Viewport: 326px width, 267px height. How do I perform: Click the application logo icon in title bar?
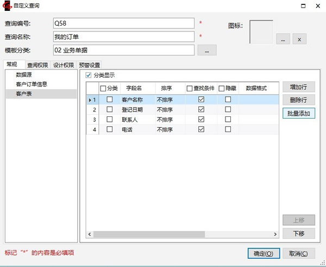click(8, 6)
